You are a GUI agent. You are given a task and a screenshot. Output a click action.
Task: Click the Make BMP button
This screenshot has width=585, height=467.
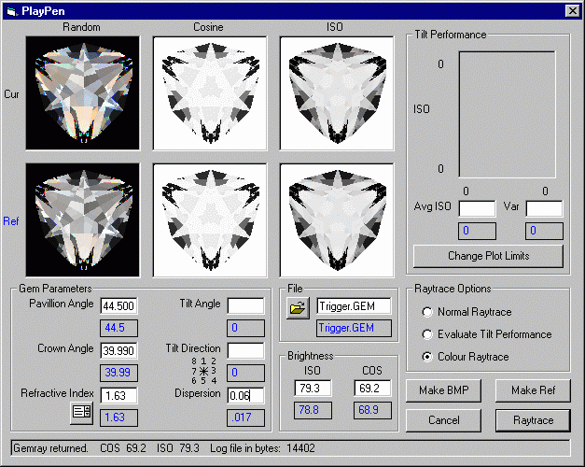[443, 390]
